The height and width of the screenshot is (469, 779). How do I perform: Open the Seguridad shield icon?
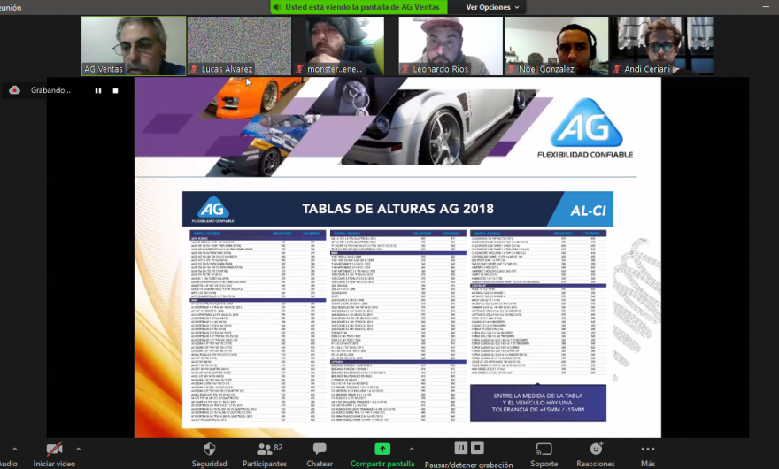[x=209, y=449]
